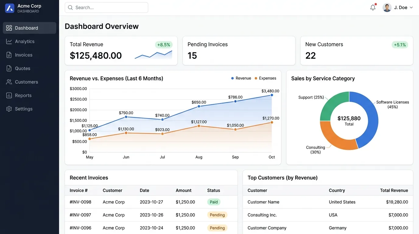Click the Acme Corp logo icon
This screenshot has width=419, height=234.
pyautogui.click(x=10, y=8)
